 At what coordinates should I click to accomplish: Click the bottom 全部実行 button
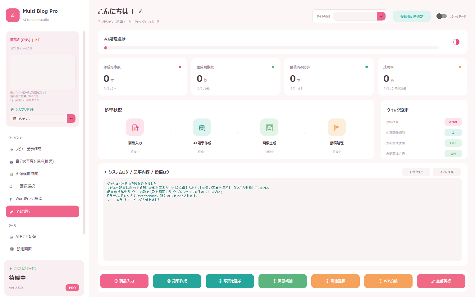441,281
